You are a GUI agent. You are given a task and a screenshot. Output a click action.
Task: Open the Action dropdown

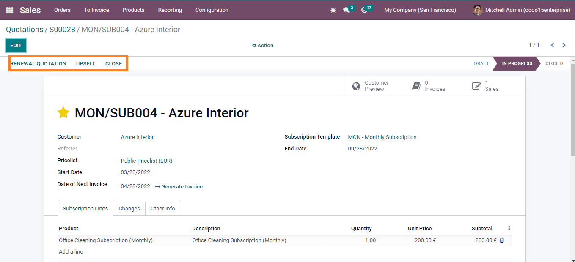(263, 46)
